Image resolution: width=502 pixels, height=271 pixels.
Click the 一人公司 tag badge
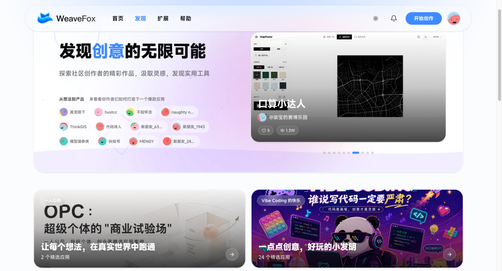(x=53, y=200)
